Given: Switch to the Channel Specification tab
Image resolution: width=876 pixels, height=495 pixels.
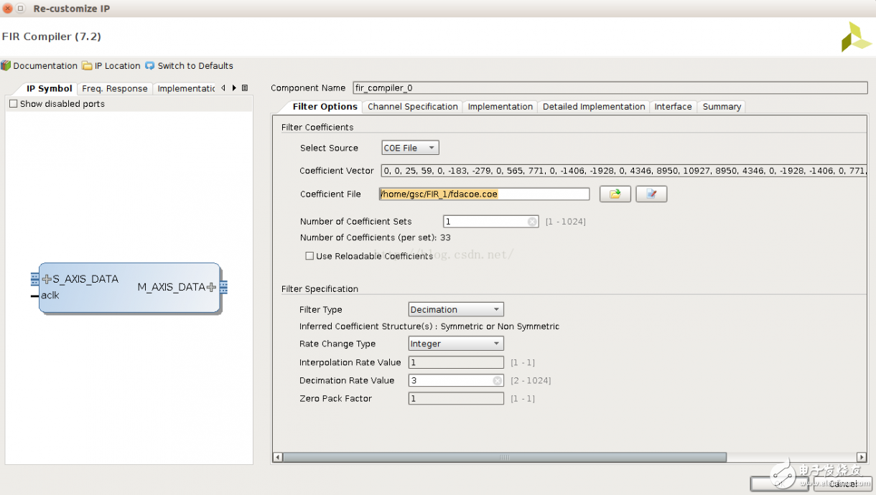Looking at the screenshot, I should pos(412,107).
